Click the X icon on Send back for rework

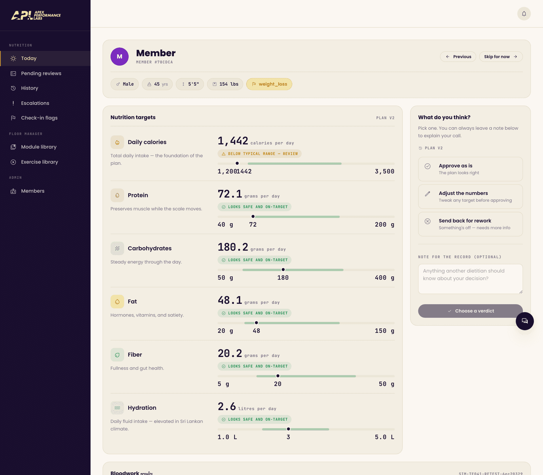(428, 221)
